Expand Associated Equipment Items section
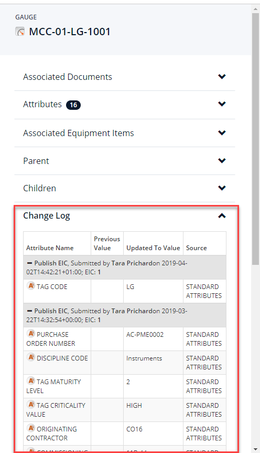 [222, 133]
